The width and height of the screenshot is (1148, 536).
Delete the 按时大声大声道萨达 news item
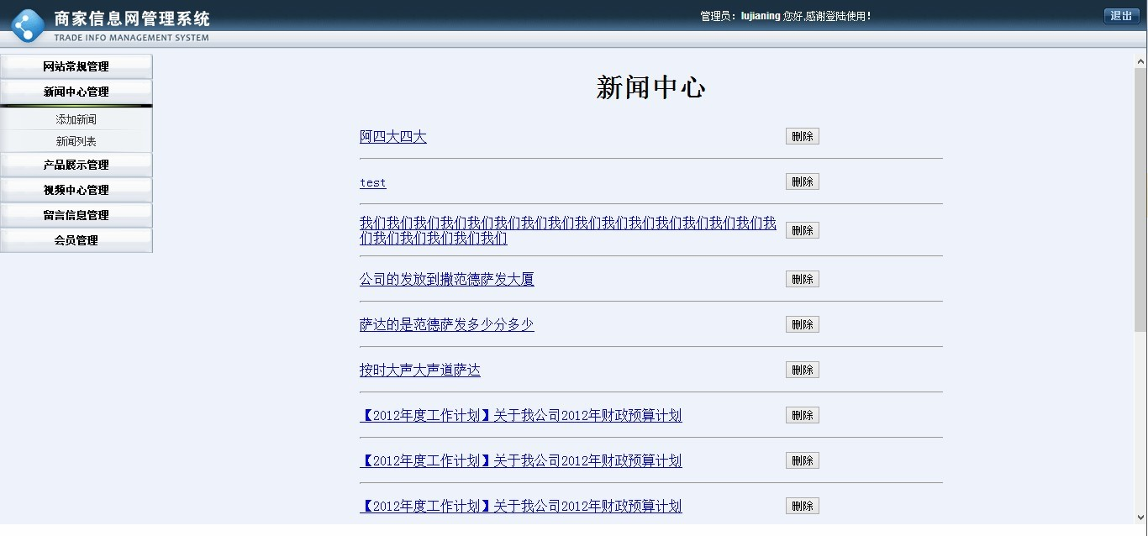[803, 370]
